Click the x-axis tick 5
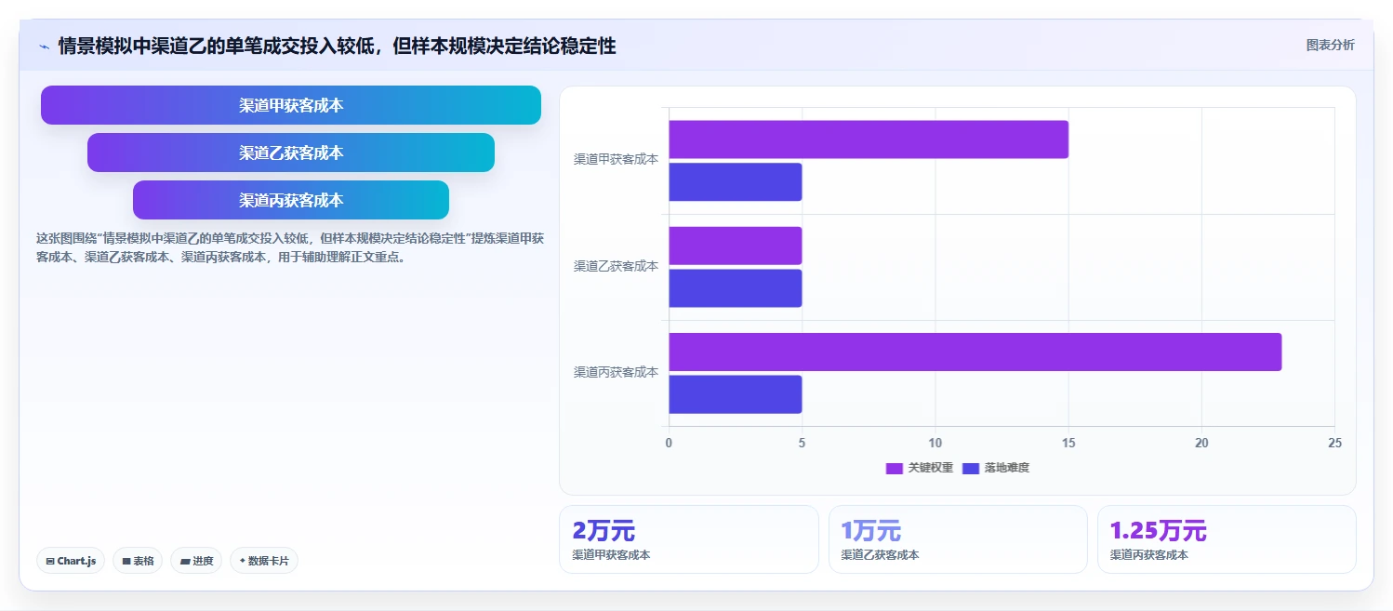This screenshot has height=611, width=1393. pyautogui.click(x=802, y=444)
